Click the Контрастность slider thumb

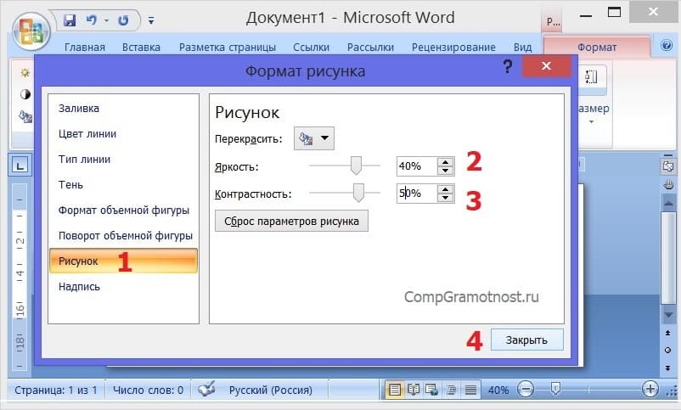[358, 193]
